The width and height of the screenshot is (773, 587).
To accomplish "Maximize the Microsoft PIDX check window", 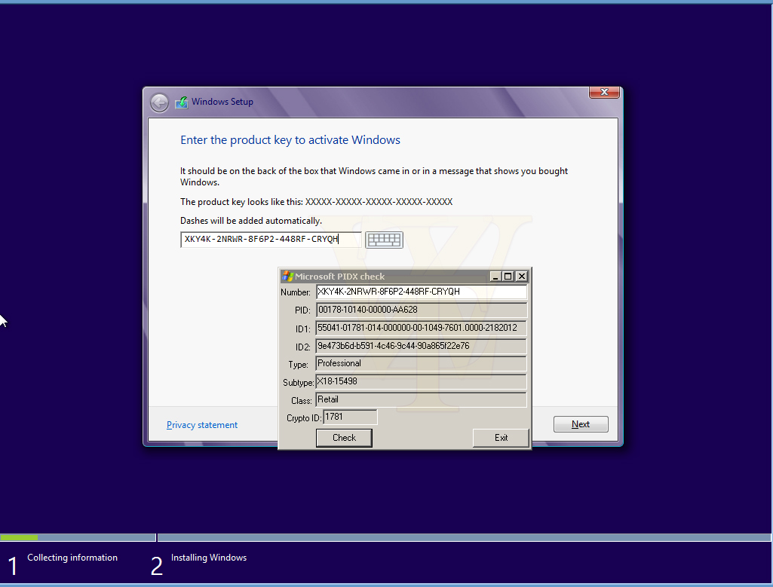I will pyautogui.click(x=508, y=277).
